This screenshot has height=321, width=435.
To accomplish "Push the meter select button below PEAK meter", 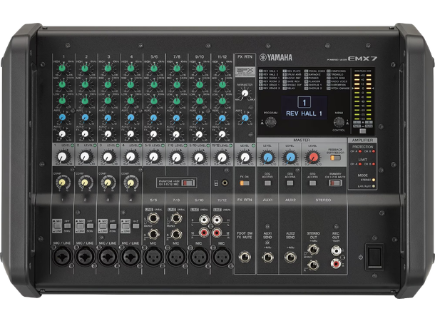I will [362, 131].
